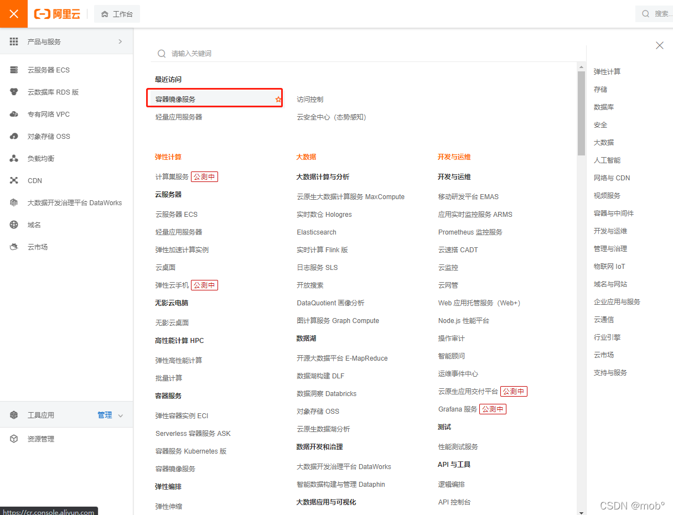Viewport: 673px width, 515px height.
Task: Open 数据洞察 Databricks
Action: 327,394
